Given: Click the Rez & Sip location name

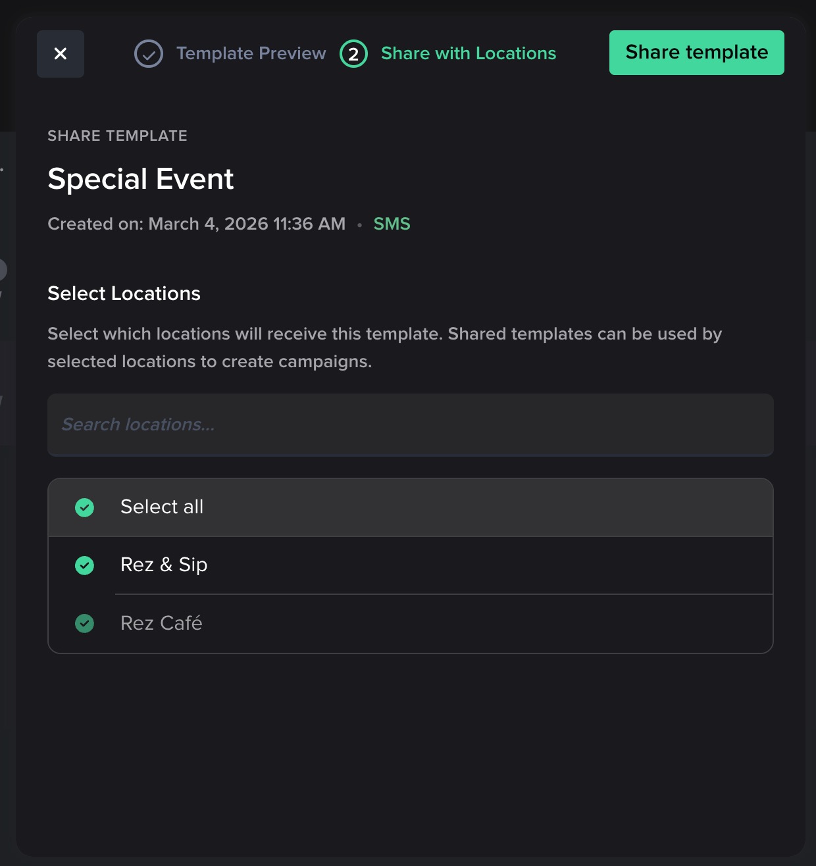Looking at the screenshot, I should (164, 565).
